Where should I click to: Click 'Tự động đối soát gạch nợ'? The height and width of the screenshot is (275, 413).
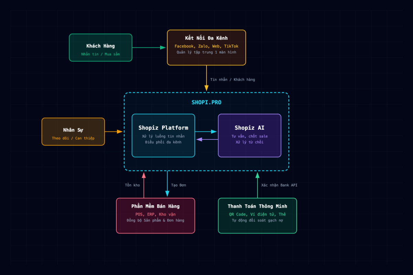(257, 220)
